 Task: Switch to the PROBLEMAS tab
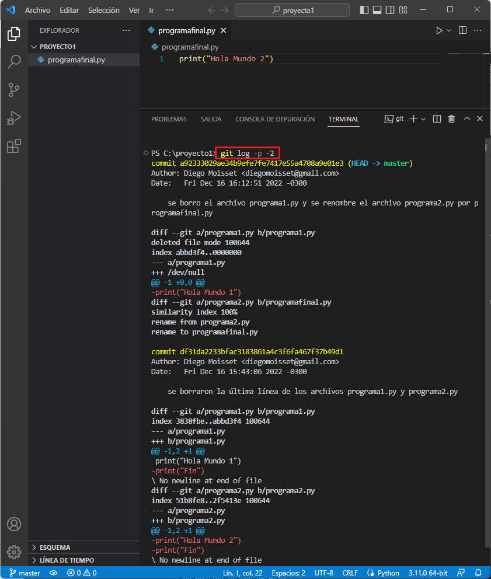pyautogui.click(x=169, y=119)
